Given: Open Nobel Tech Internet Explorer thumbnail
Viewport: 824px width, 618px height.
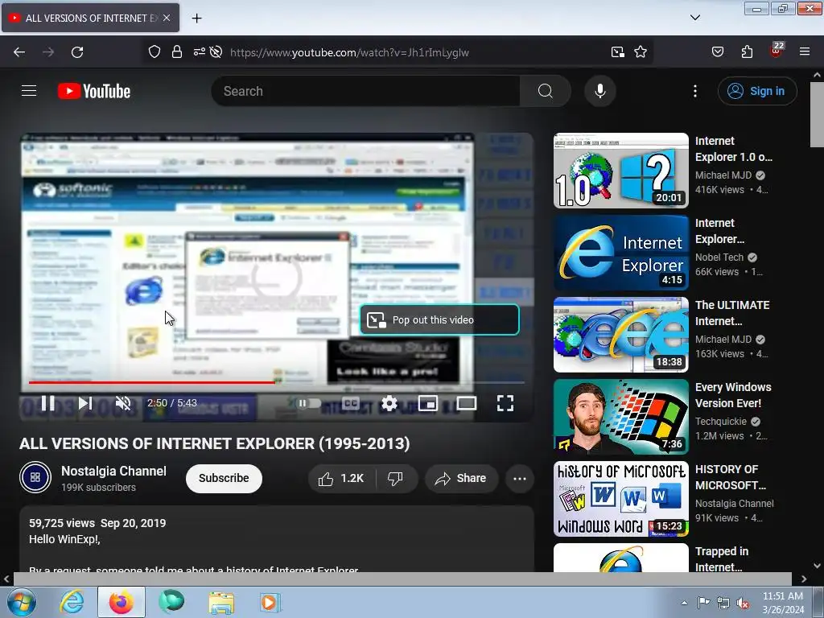Looking at the screenshot, I should pos(620,252).
